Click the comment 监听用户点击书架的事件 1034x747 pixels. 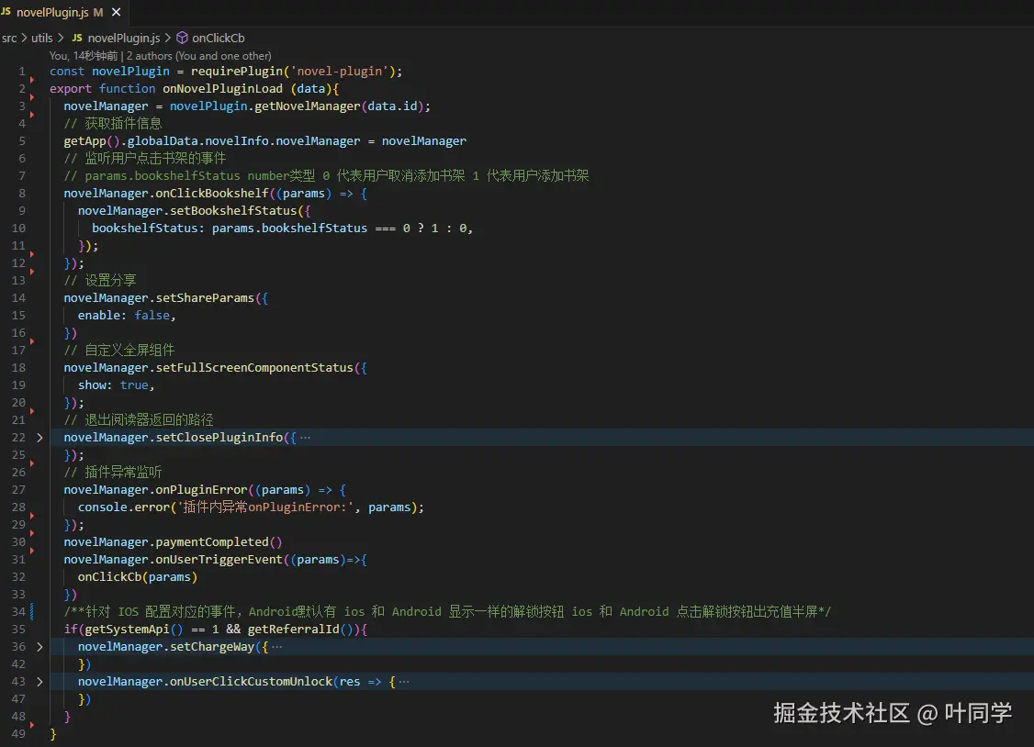click(144, 158)
